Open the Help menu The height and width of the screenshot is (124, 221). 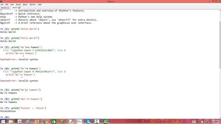[40, 4]
